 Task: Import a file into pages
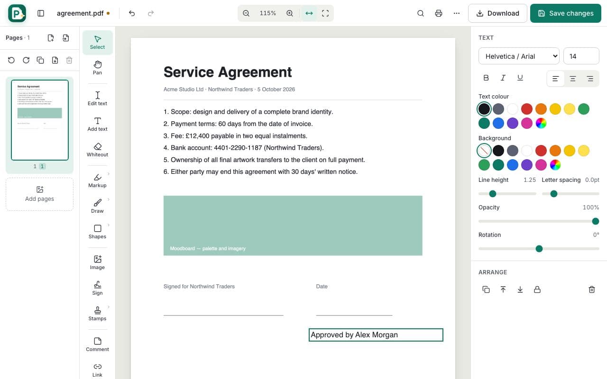[66, 38]
